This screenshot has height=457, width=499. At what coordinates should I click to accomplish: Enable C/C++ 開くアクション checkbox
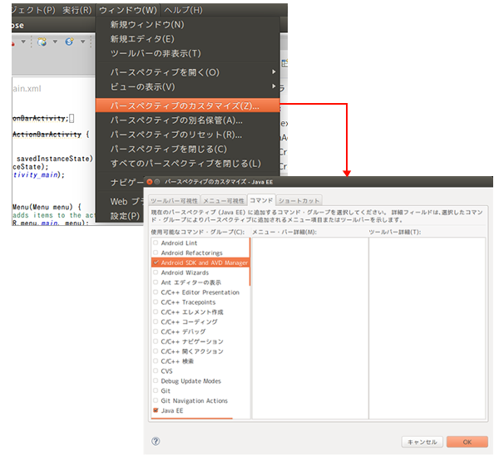tap(156, 351)
